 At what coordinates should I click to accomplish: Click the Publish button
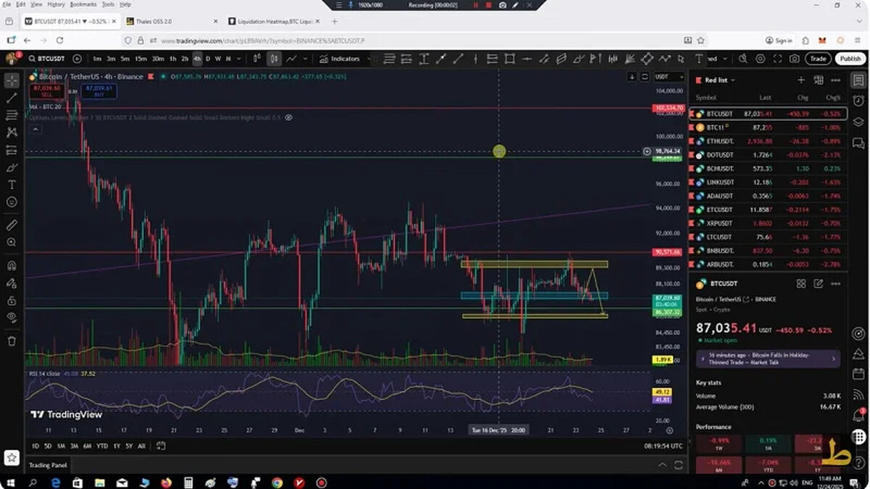[x=850, y=59]
